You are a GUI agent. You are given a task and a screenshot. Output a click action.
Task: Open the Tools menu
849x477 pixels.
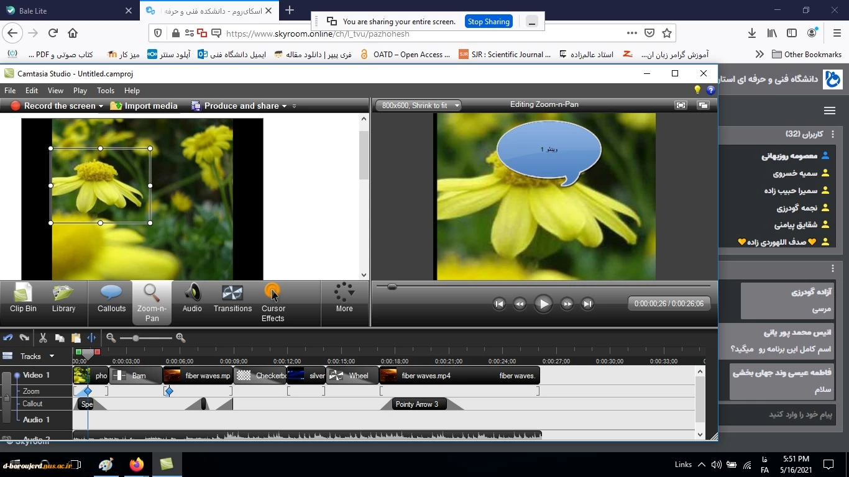(x=106, y=91)
